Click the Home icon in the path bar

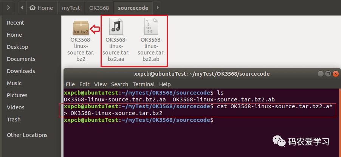33,8
